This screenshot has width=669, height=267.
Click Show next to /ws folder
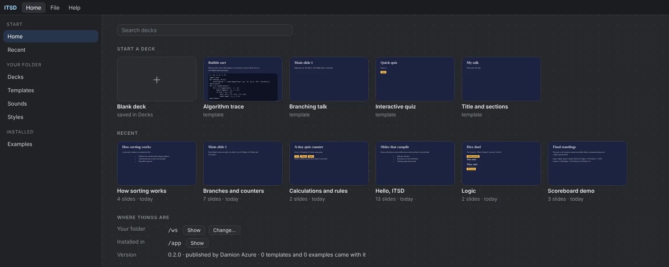(x=194, y=230)
